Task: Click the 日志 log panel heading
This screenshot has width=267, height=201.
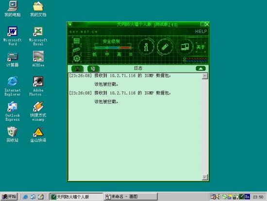Action: point(138,68)
